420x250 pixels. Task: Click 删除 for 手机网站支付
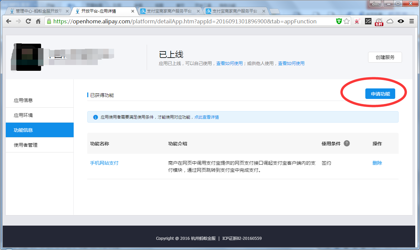(377, 163)
